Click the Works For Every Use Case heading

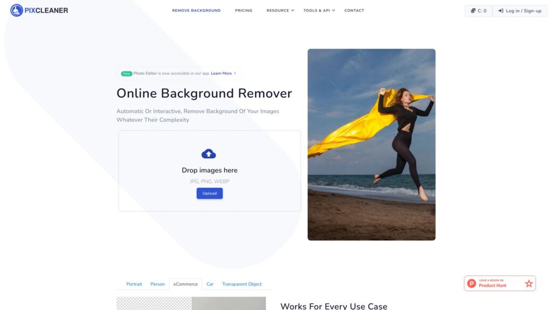[334, 306]
